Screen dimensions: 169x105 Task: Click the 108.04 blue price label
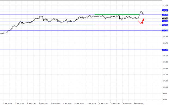pos(165,25)
